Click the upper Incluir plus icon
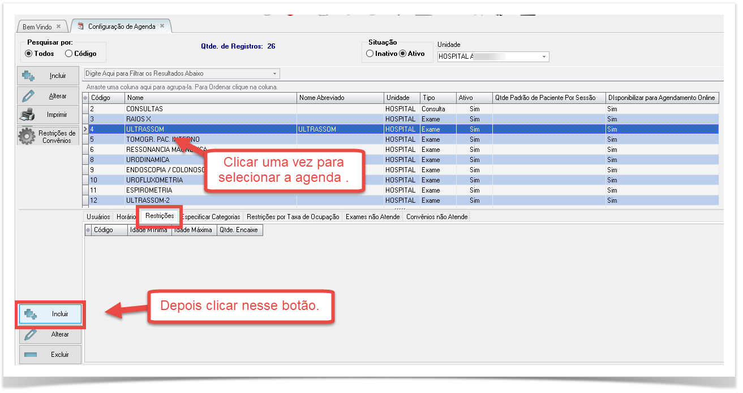The width and height of the screenshot is (743, 393). pyautogui.click(x=29, y=76)
